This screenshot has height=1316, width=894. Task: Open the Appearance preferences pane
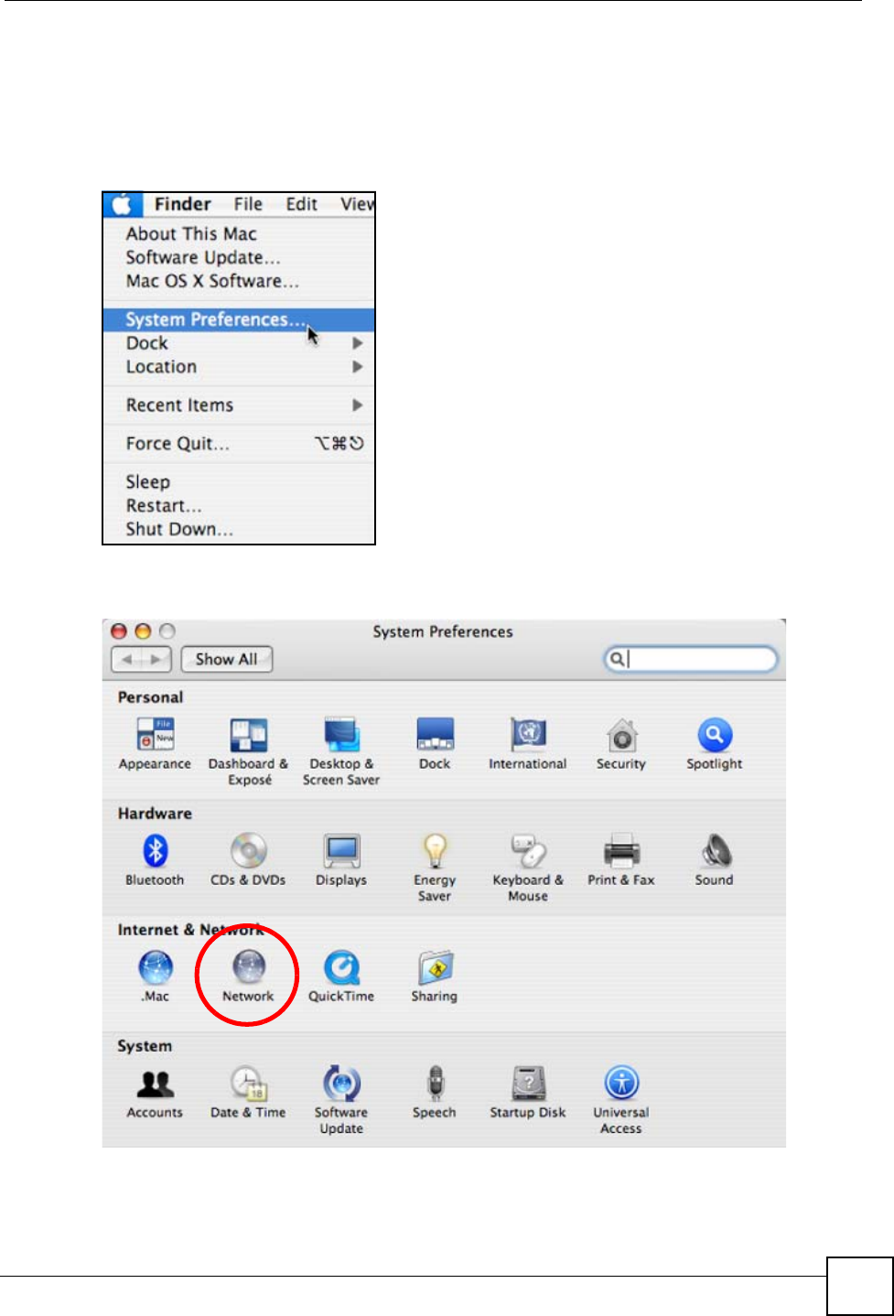(x=155, y=744)
